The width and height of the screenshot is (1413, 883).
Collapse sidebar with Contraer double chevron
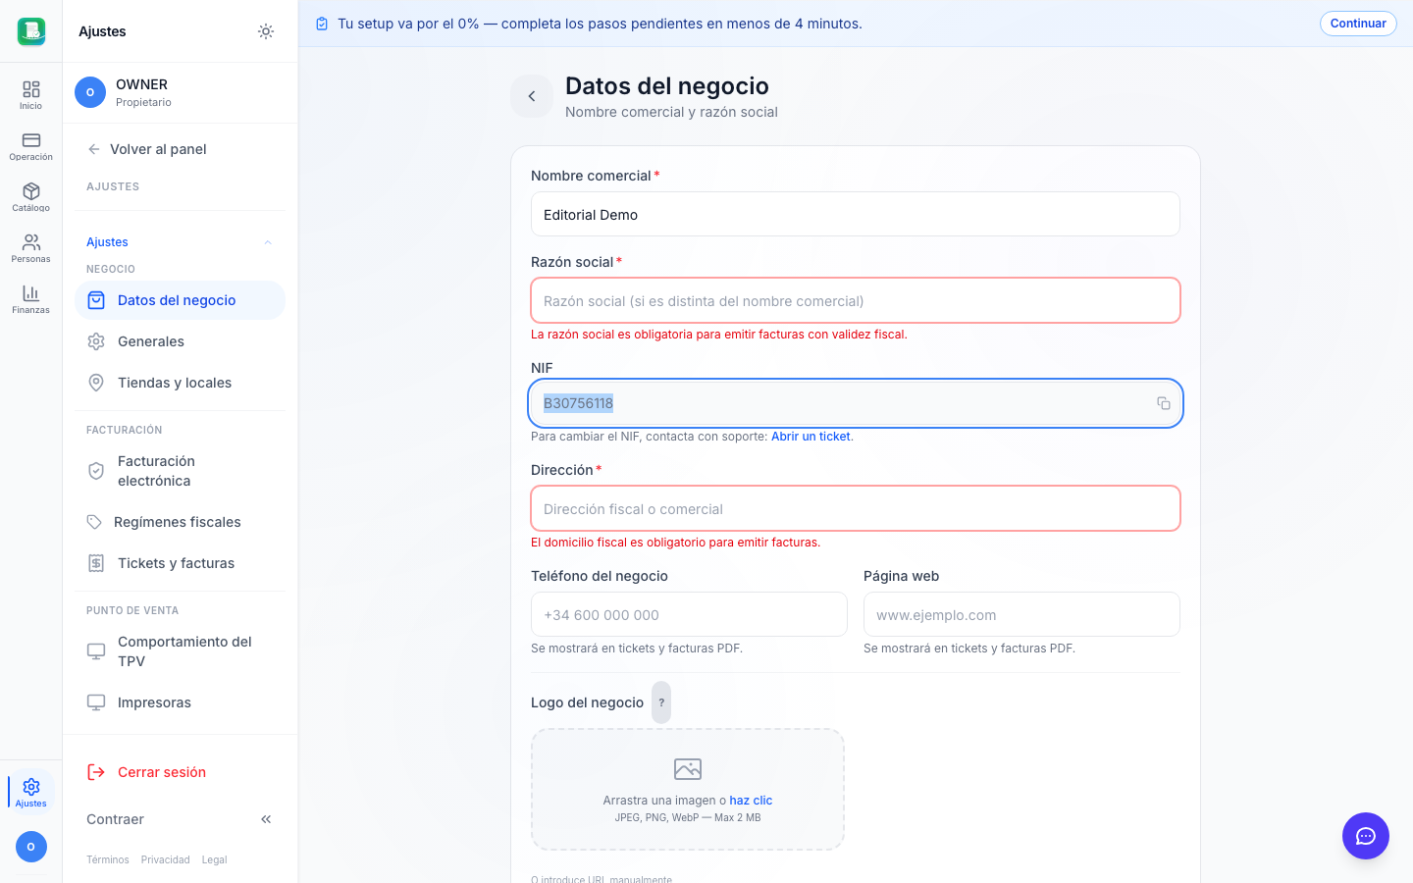click(266, 819)
